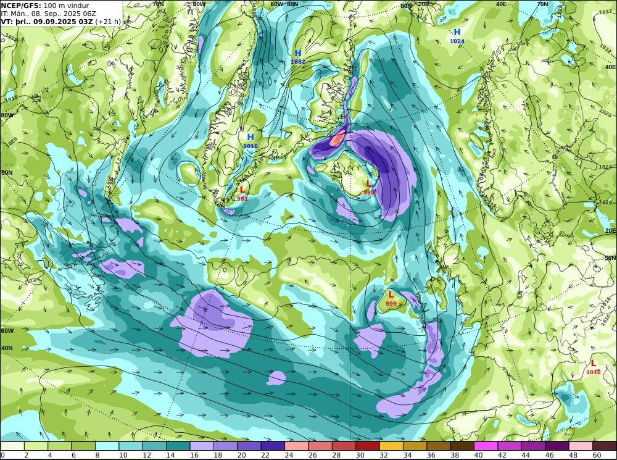The image size is (617, 460).
Task: Click the 24–26 m/s pink legend swatch
Action: tap(297, 446)
